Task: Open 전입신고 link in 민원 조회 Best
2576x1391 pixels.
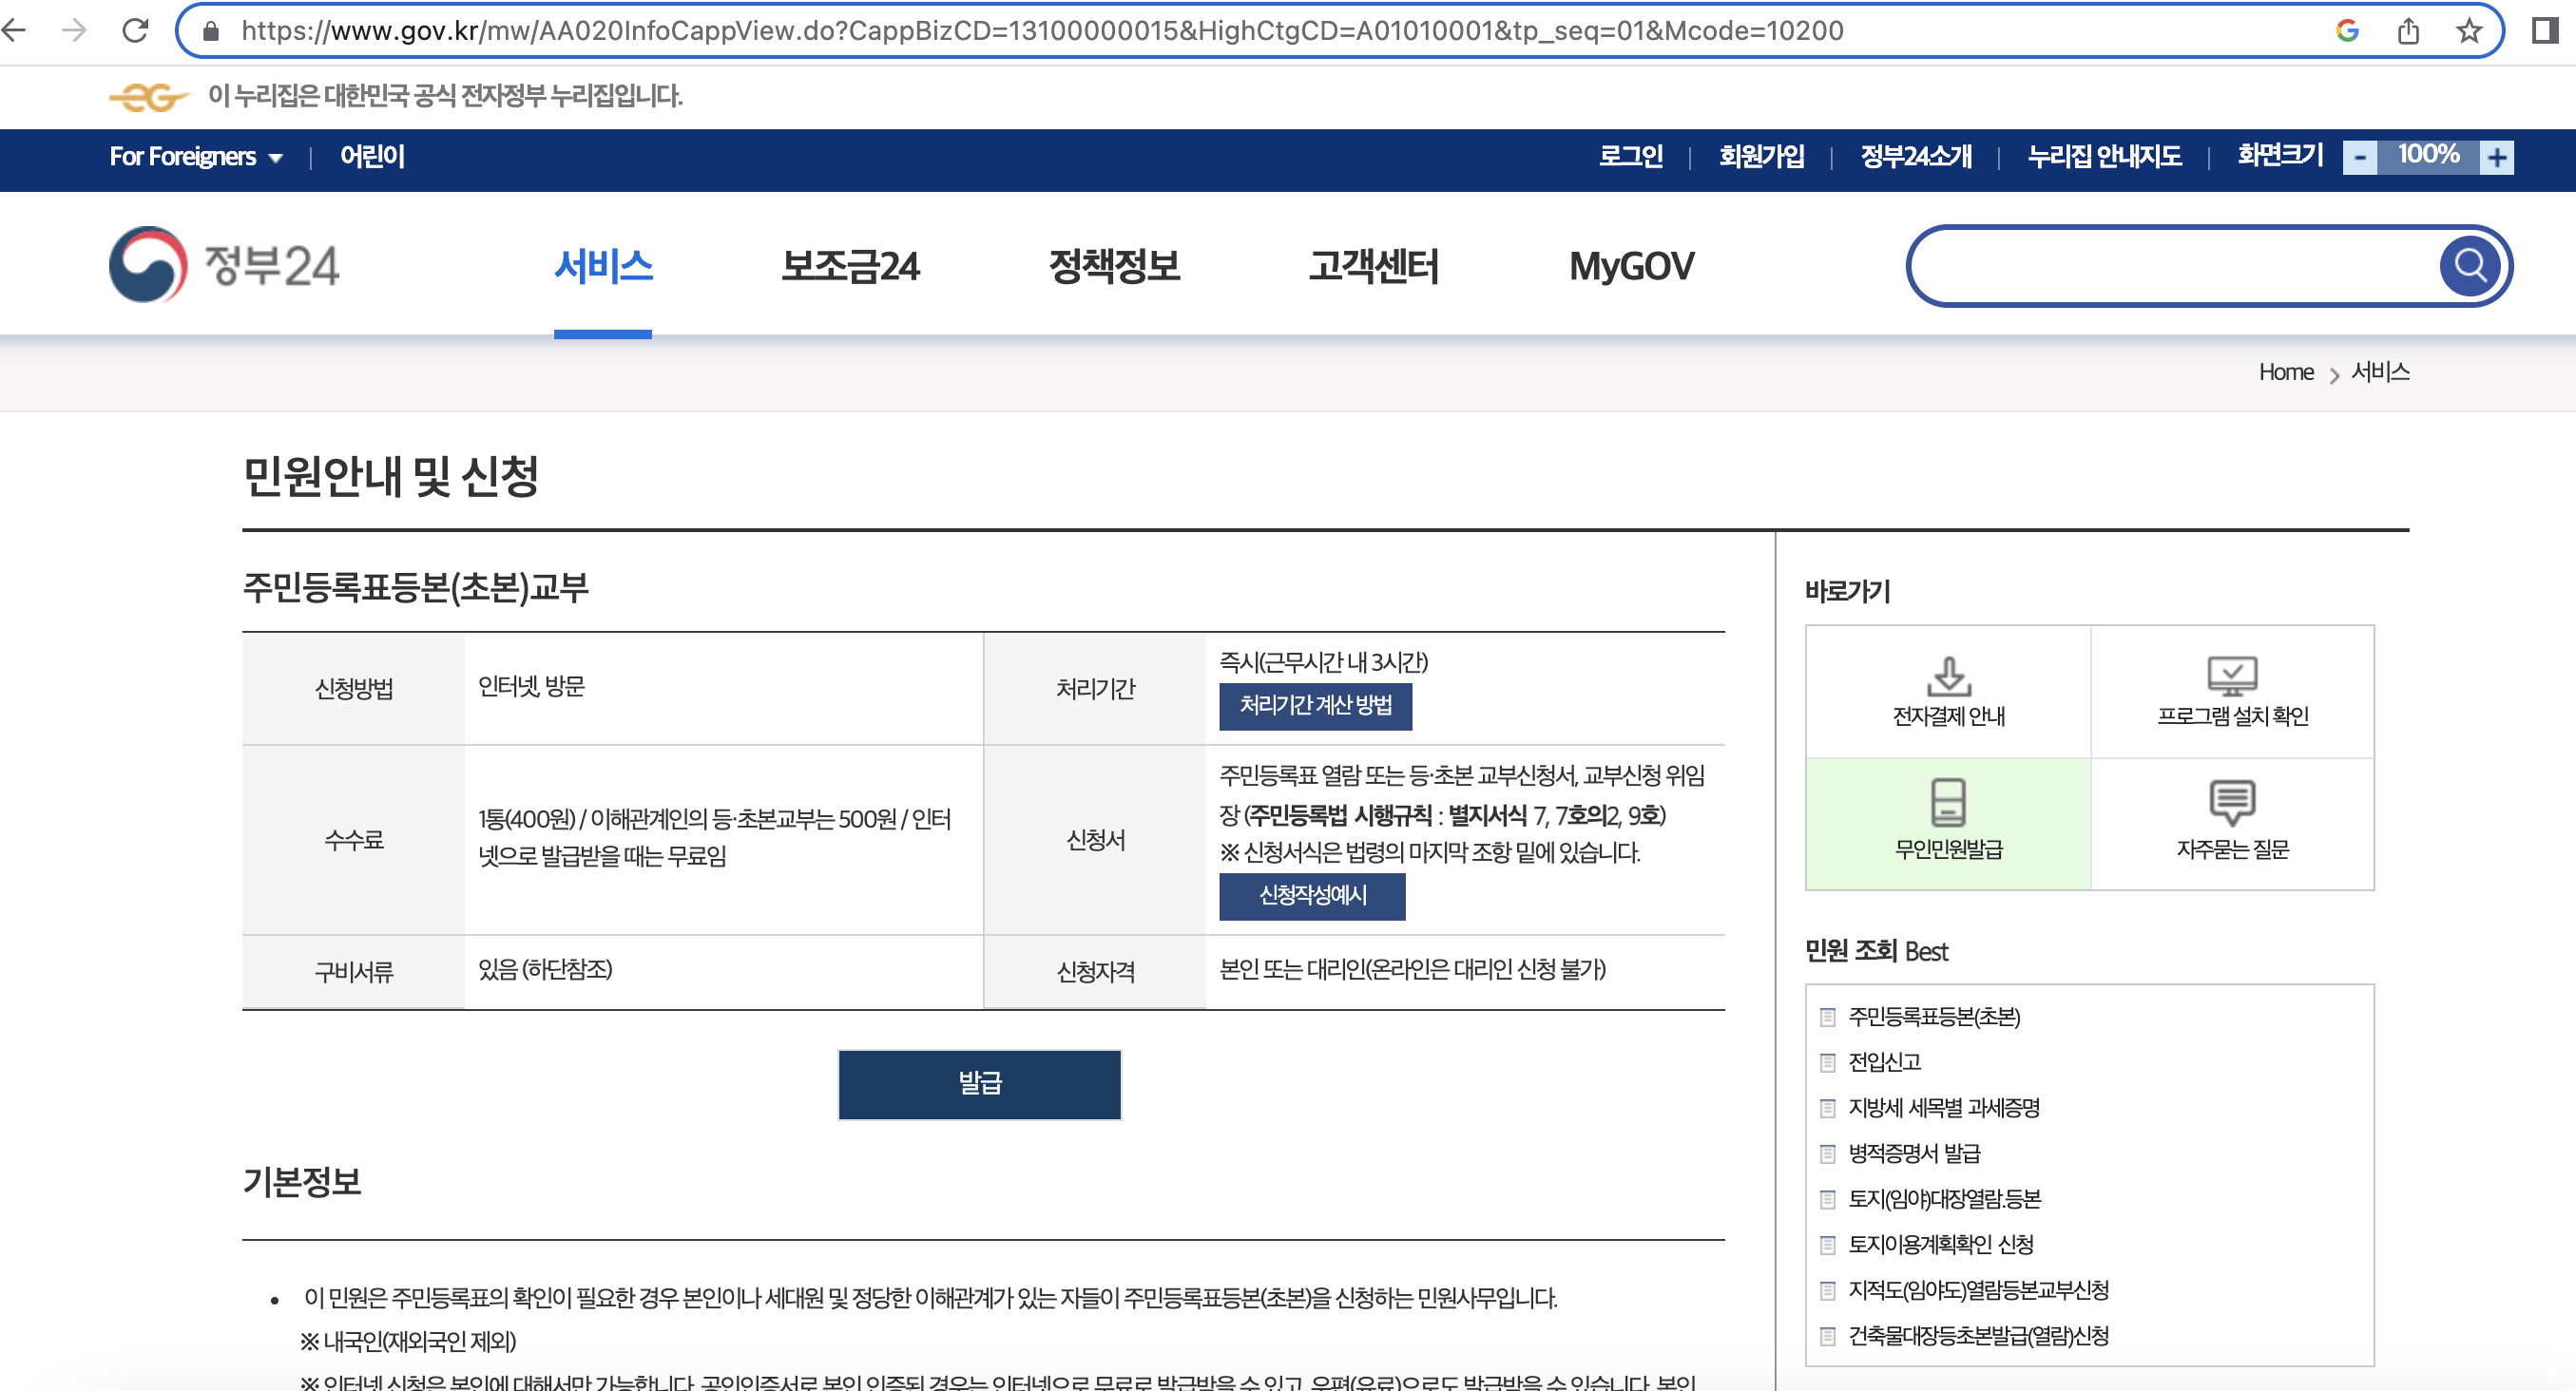Action: pyautogui.click(x=1884, y=1062)
